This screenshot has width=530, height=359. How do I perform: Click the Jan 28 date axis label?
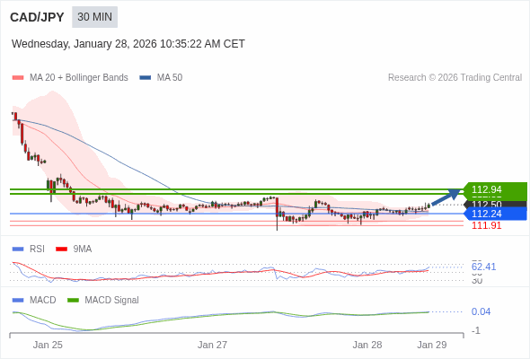pyautogui.click(x=367, y=345)
